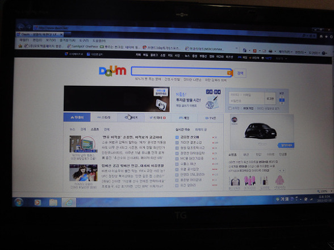Click the favorites star icon on the favorites bar
Screen dimensions: 334x250
coord(20,46)
